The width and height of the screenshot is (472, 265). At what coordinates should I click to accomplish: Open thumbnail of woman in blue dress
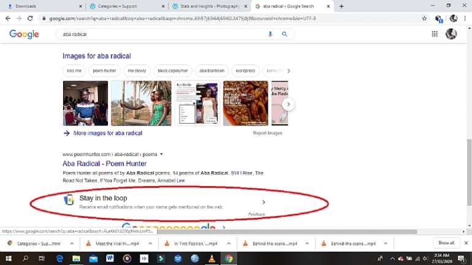click(x=85, y=103)
